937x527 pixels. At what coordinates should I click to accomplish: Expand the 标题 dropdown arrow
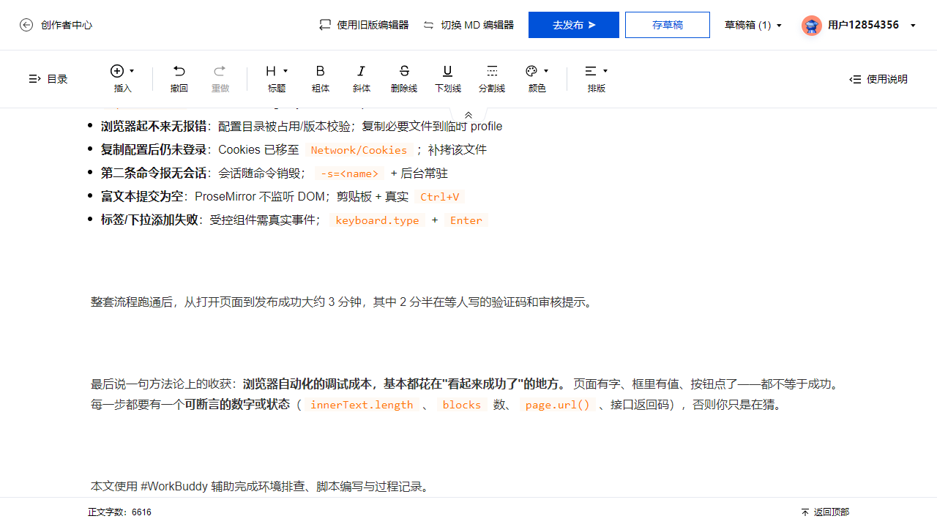[x=285, y=71]
